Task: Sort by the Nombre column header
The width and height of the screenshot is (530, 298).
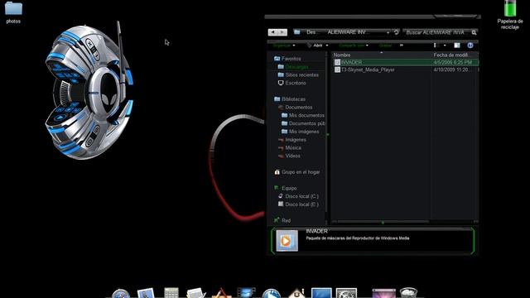Action: click(x=381, y=55)
